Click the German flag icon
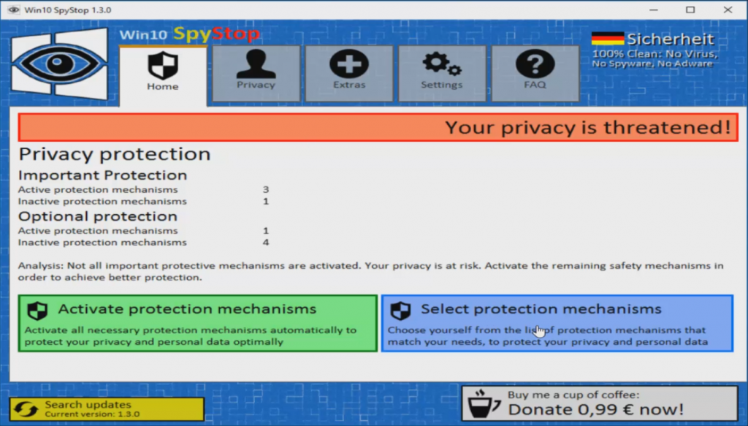The image size is (748, 426). point(607,39)
